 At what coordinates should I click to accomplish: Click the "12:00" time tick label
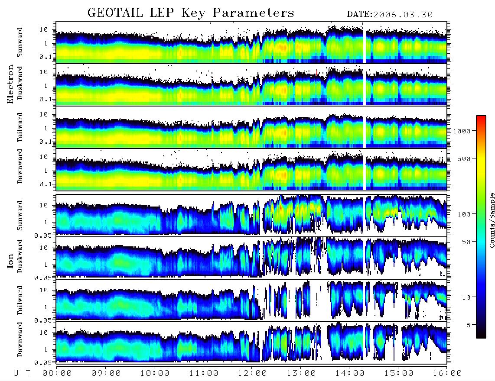(x=252, y=373)
